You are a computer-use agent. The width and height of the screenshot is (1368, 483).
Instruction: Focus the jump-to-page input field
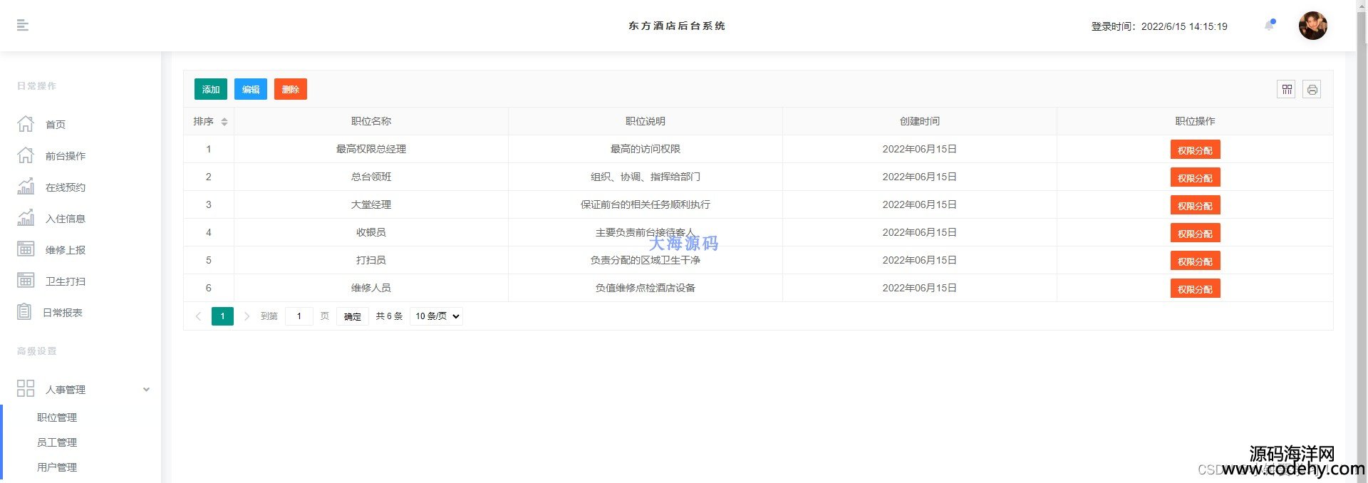(299, 316)
